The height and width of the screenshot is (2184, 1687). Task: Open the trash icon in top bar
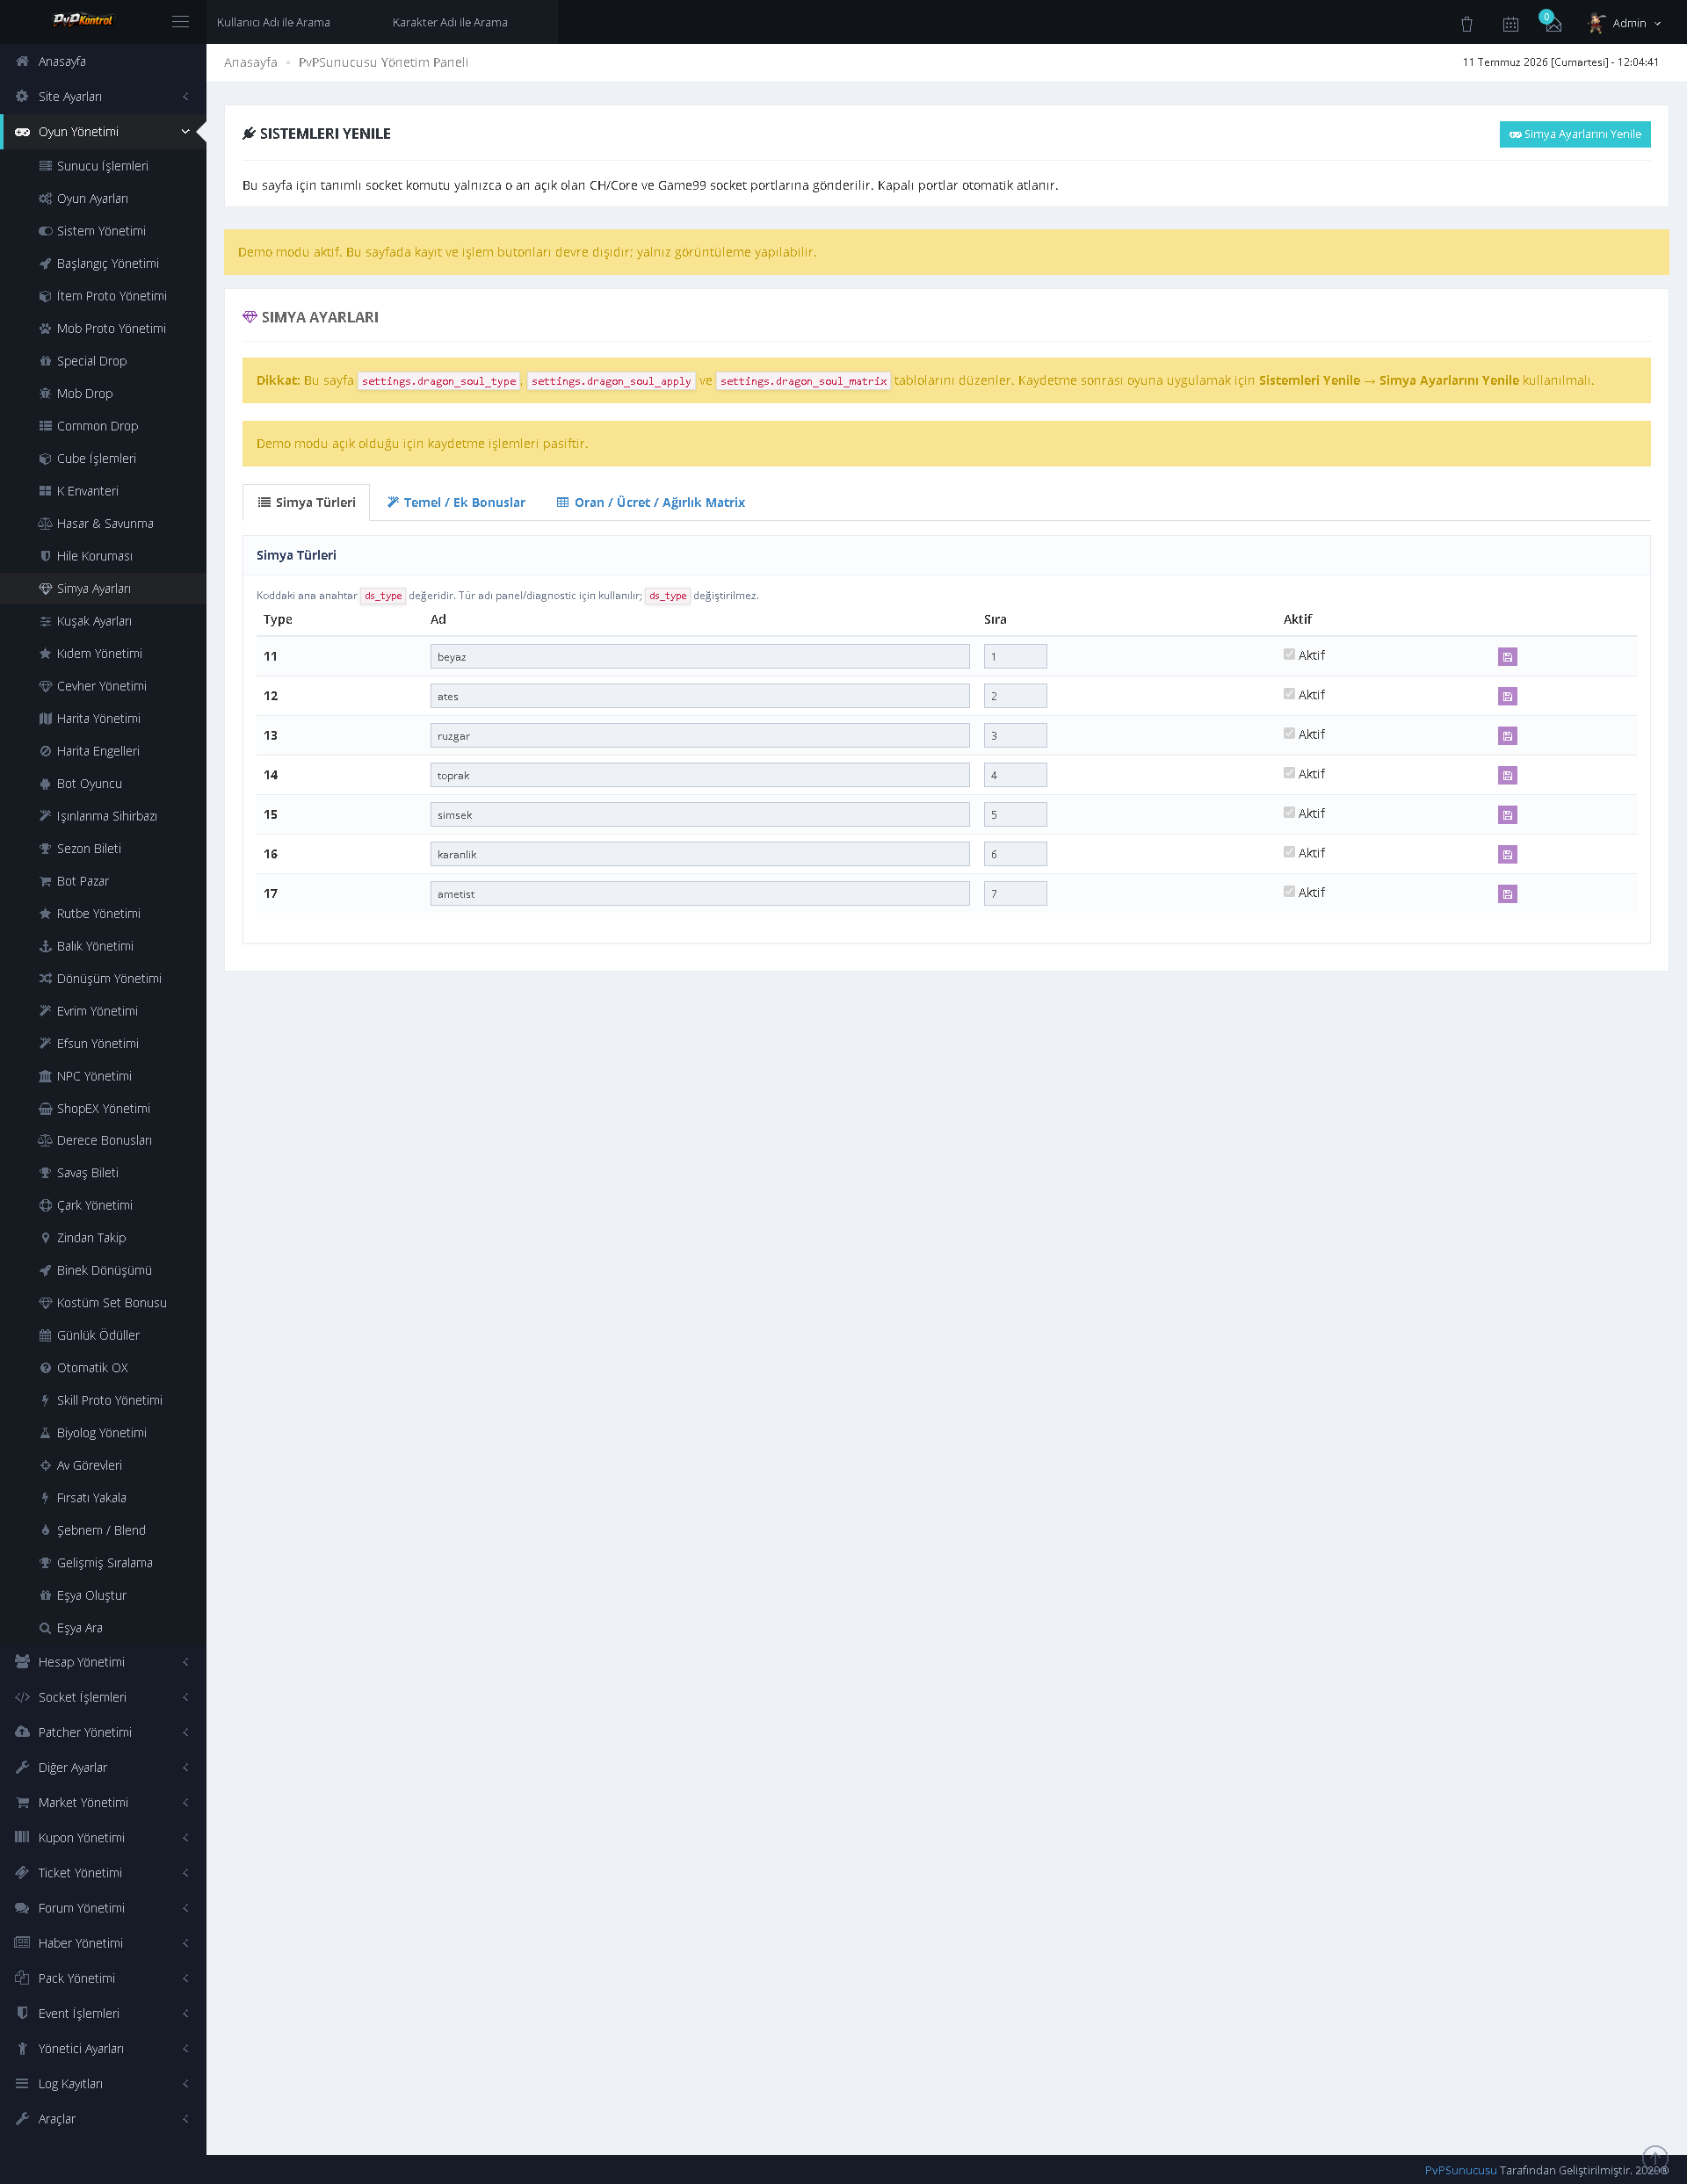1466,24
